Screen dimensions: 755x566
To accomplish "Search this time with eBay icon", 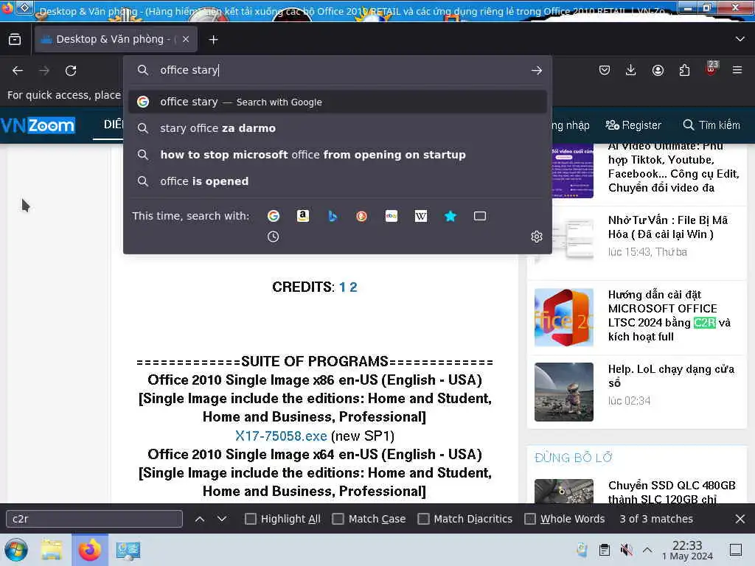I will point(392,216).
